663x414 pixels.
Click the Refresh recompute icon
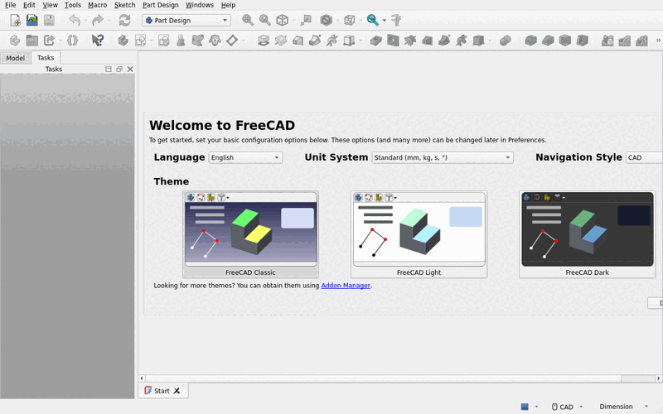pyautogui.click(x=125, y=20)
